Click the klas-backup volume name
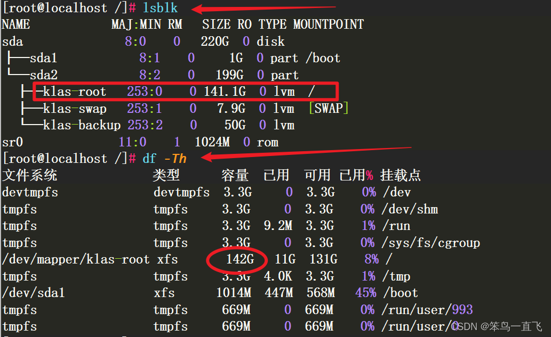 [x=82, y=125]
